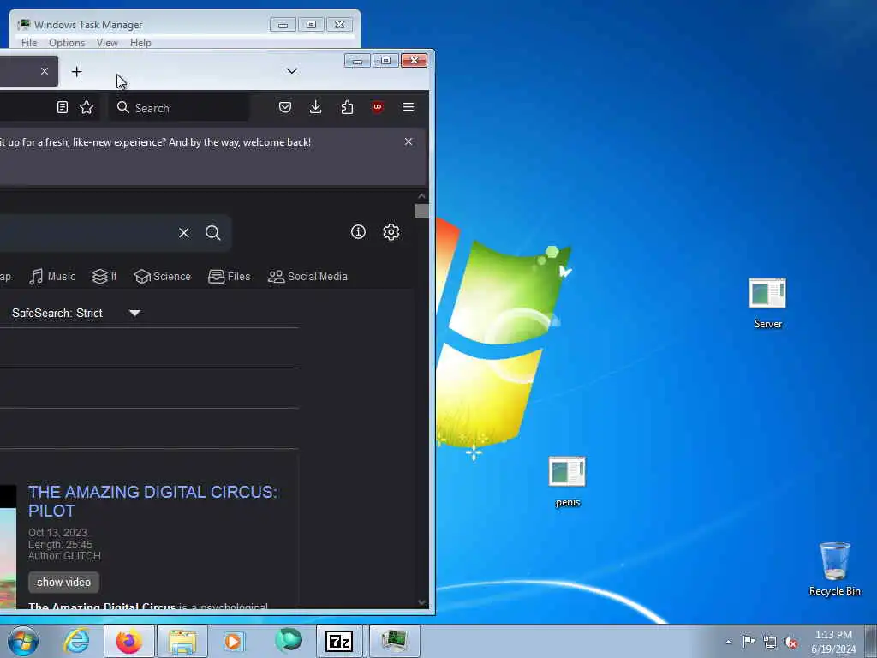The height and width of the screenshot is (658, 877).
Task: Clear the search query with X
Action: click(183, 233)
